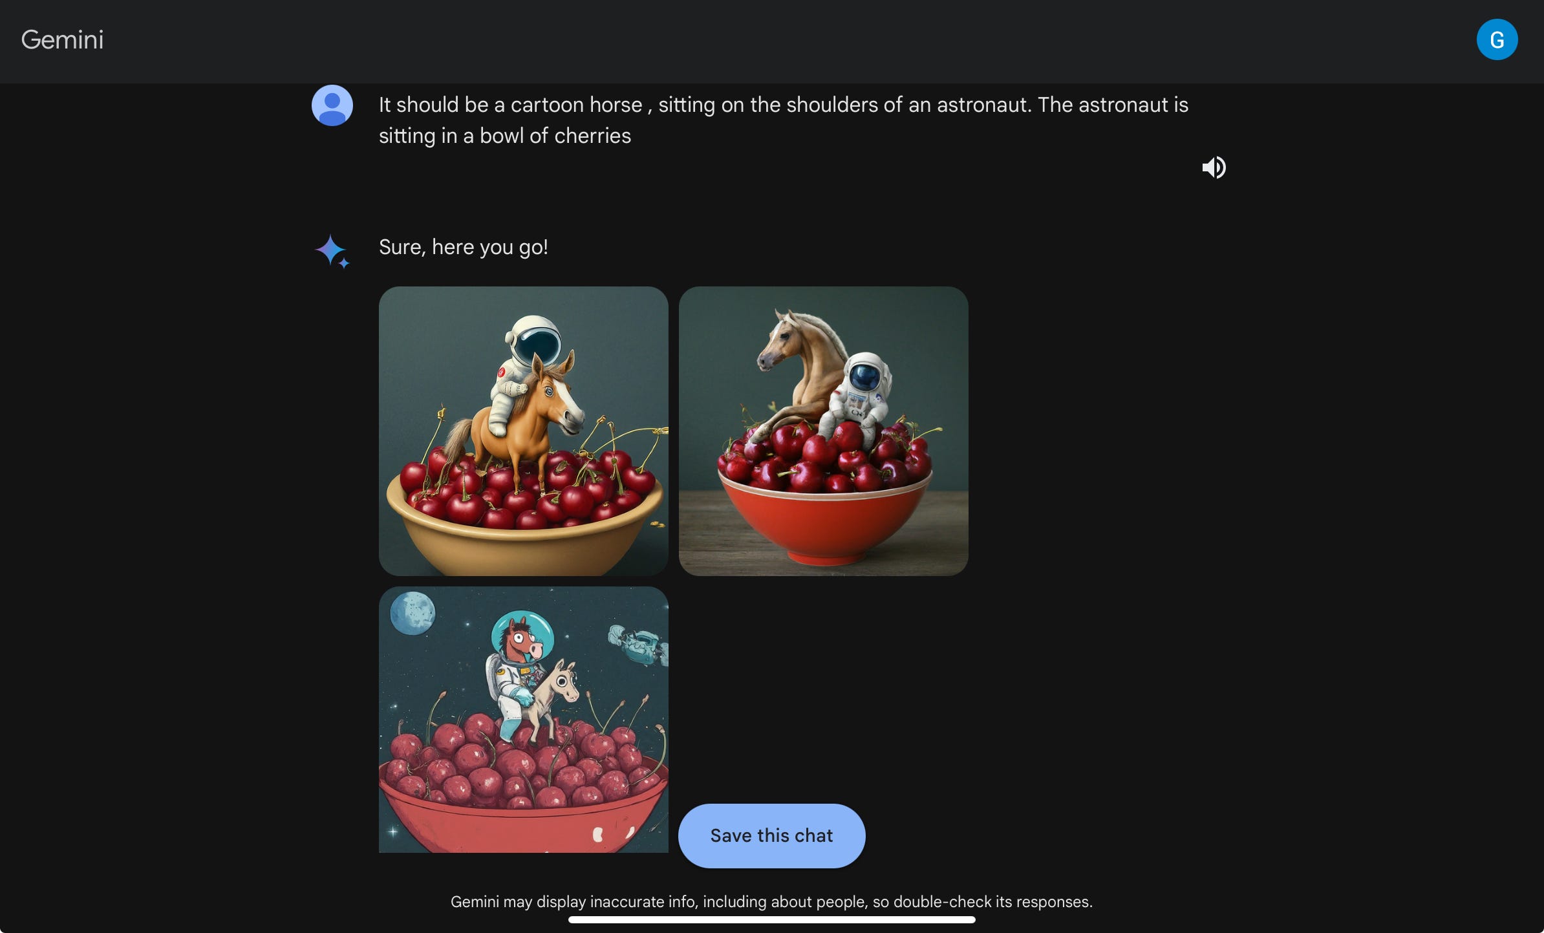Screen dimensions: 1544x933
Task: Click the moon in cartoon space image
Action: 413,613
